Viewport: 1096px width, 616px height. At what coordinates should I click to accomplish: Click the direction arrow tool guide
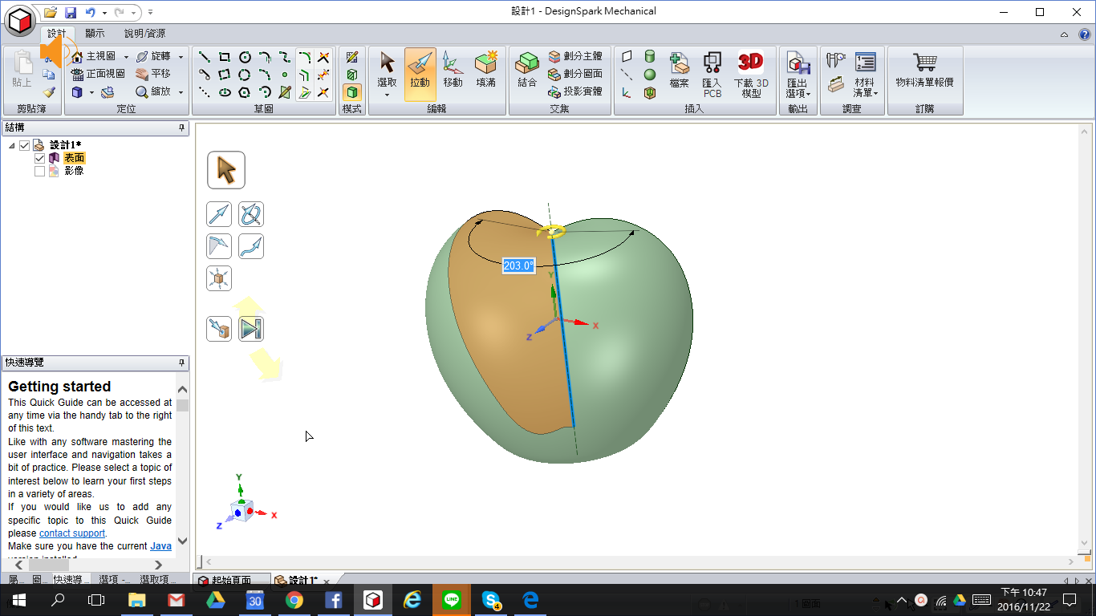(219, 214)
